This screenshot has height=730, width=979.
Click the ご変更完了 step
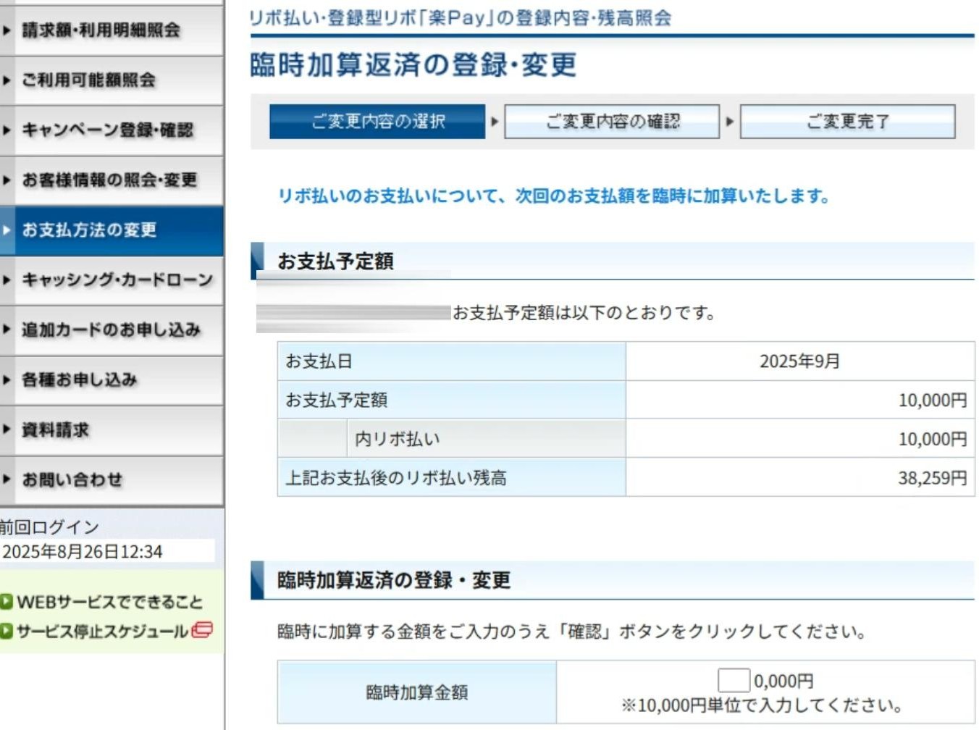pos(847,122)
